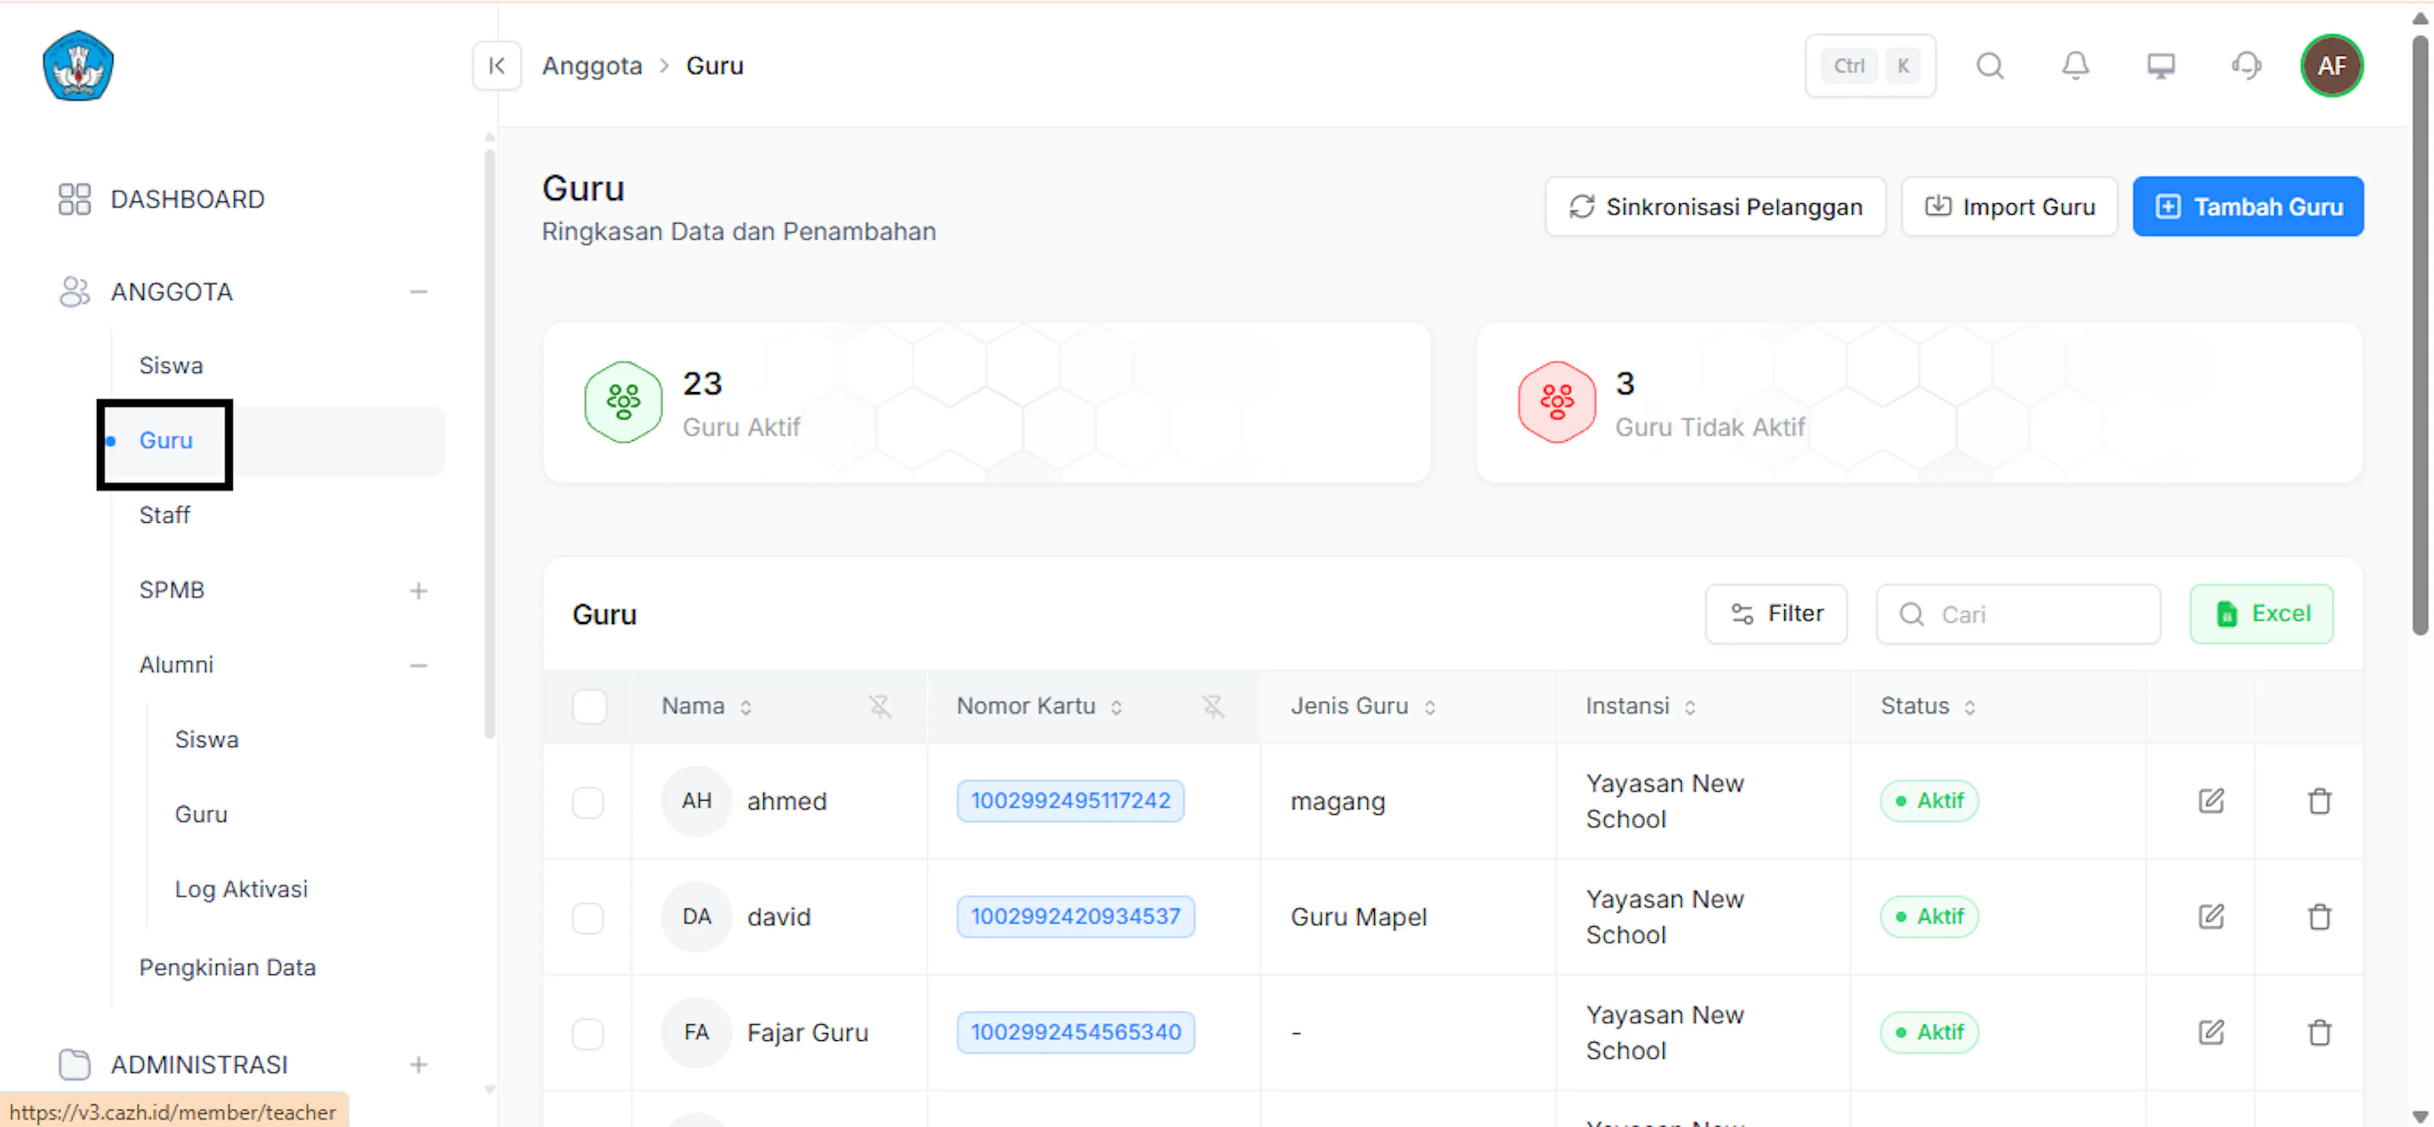Open card number 1002992420934537
Screen dimensions: 2434x1127
(x=1075, y=917)
